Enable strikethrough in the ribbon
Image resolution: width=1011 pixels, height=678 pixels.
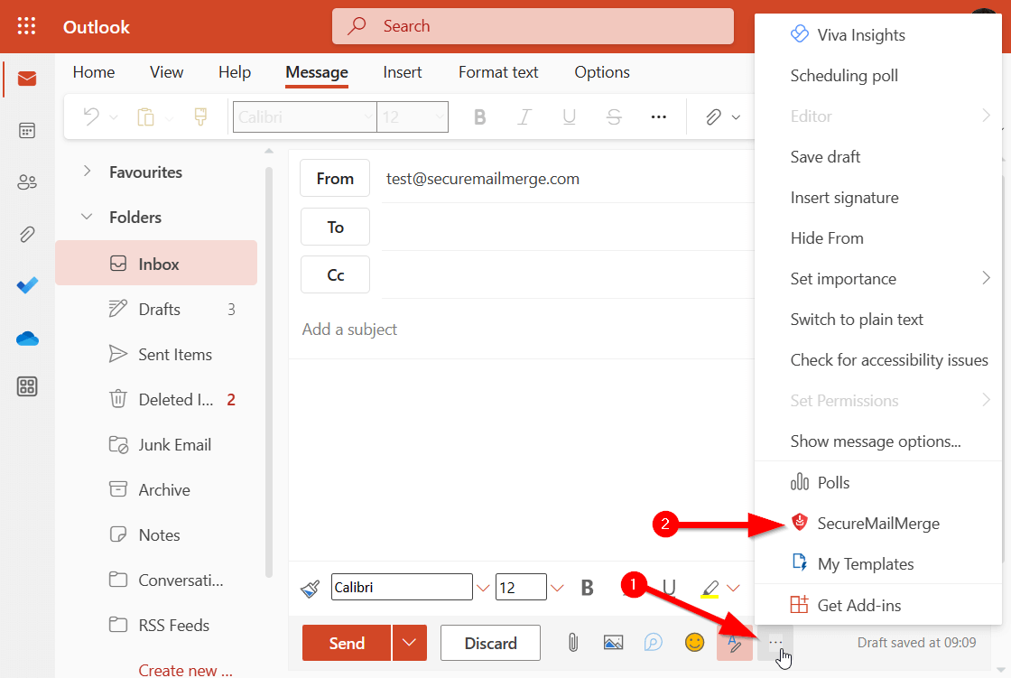click(x=613, y=116)
